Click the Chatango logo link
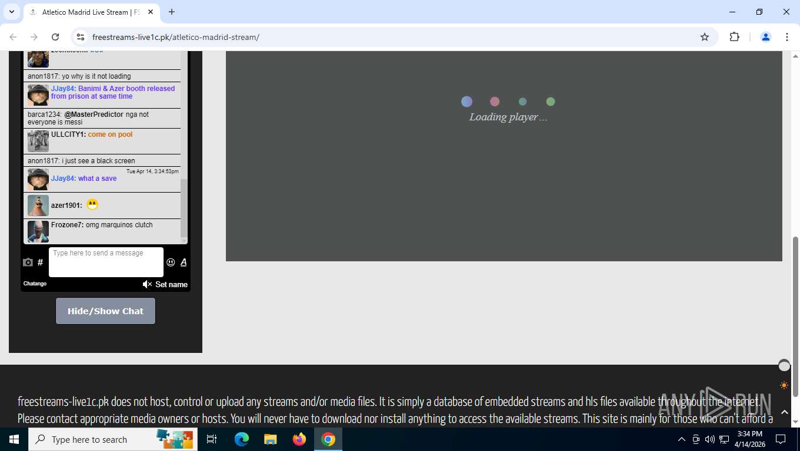800x451 pixels. (35, 284)
